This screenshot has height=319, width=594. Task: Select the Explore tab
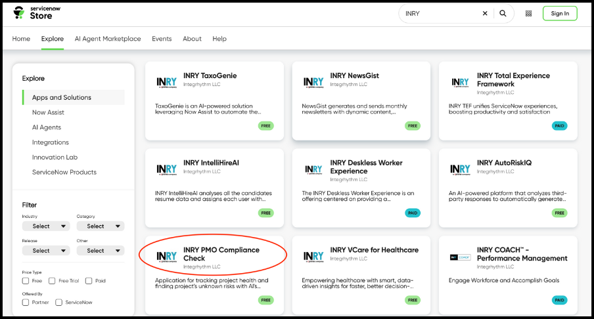tap(53, 39)
